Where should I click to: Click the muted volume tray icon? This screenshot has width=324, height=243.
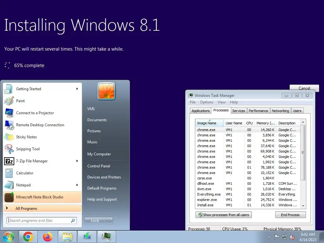[x=292, y=237]
